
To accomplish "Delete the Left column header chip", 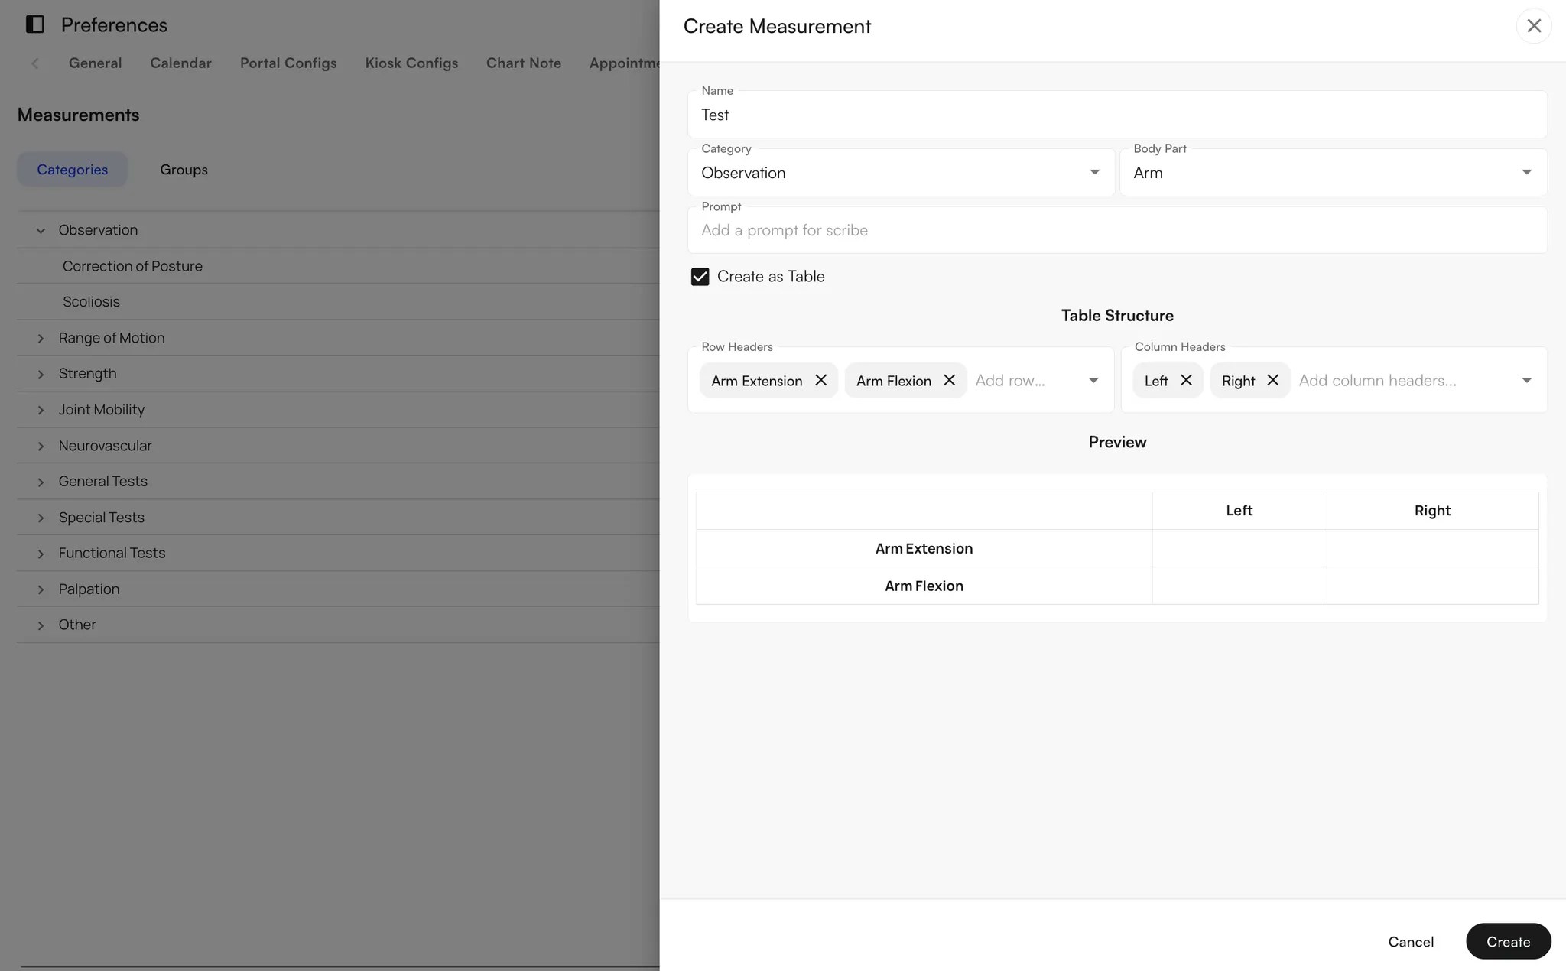I will tap(1186, 380).
